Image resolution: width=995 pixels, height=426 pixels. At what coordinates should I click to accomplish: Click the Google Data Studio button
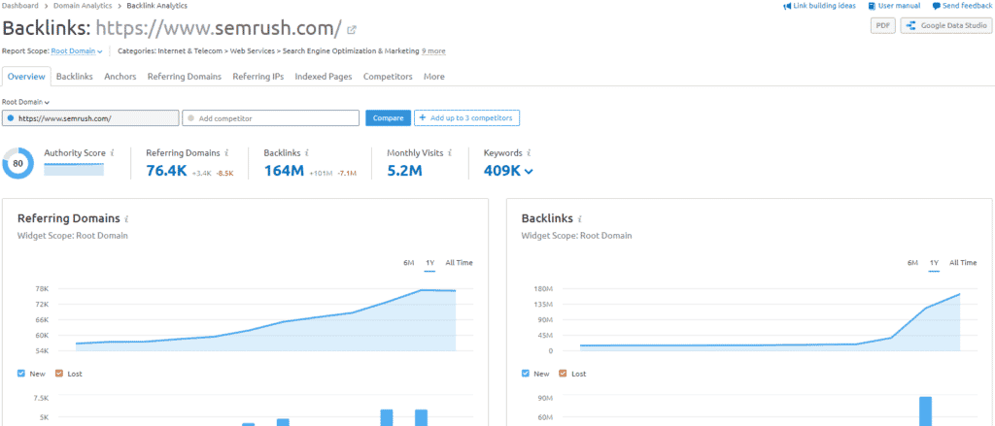pyautogui.click(x=946, y=25)
